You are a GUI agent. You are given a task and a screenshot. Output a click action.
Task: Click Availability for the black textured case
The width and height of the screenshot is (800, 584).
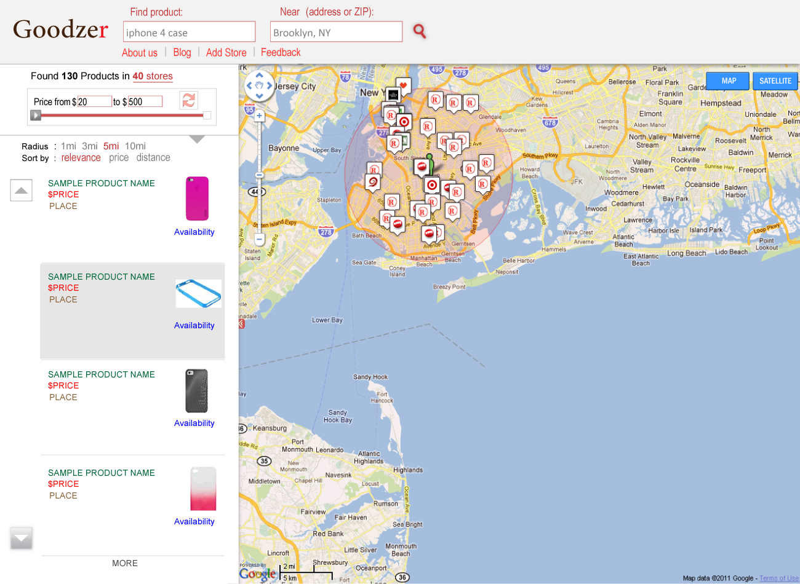[x=194, y=423]
